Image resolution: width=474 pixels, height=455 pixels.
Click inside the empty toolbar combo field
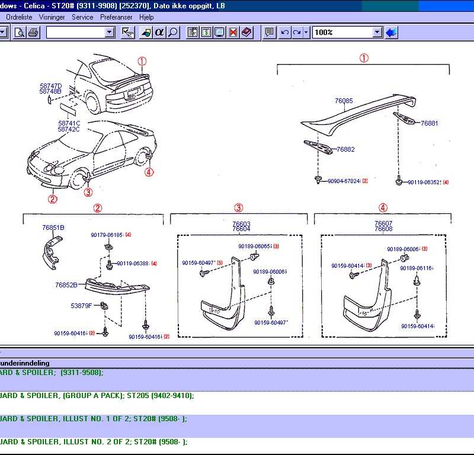coord(76,32)
